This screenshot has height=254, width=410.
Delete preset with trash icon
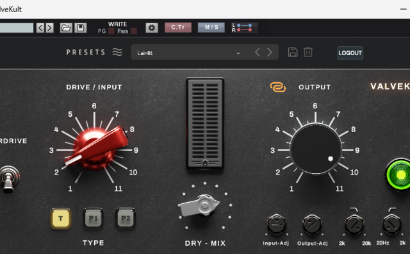(308, 52)
